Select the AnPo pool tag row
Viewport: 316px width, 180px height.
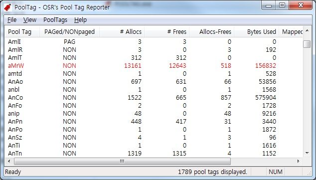154,130
